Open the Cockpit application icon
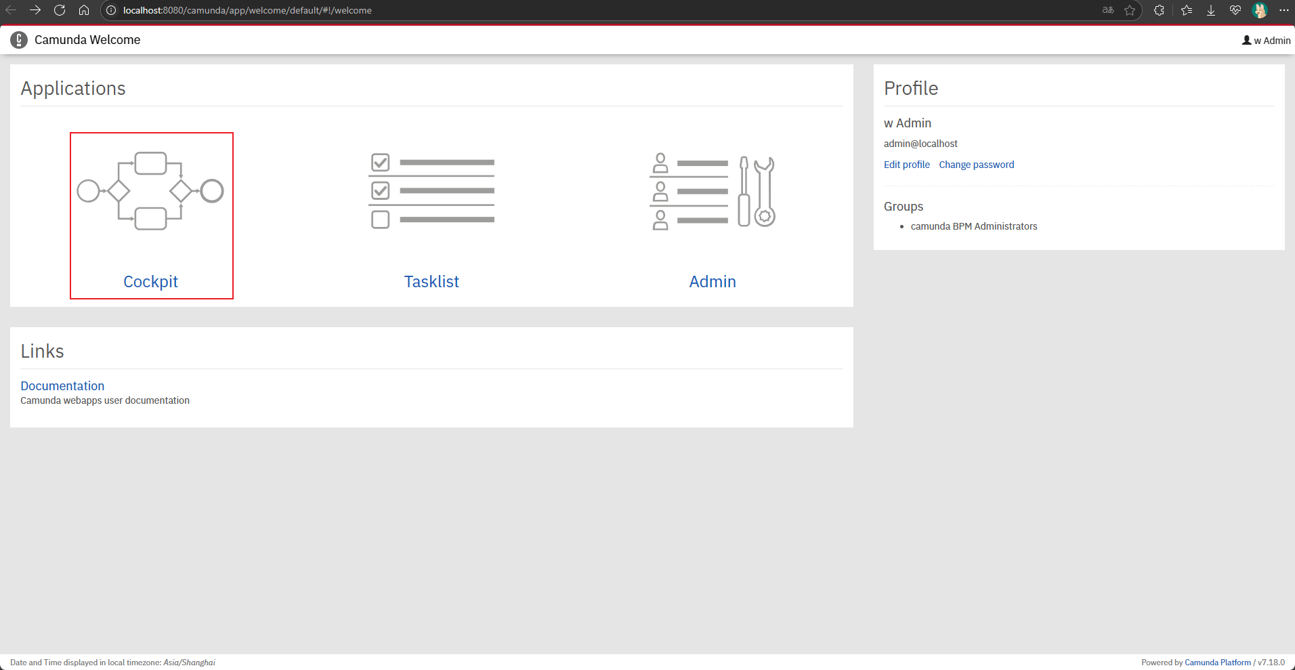The width and height of the screenshot is (1295, 670). [150, 191]
